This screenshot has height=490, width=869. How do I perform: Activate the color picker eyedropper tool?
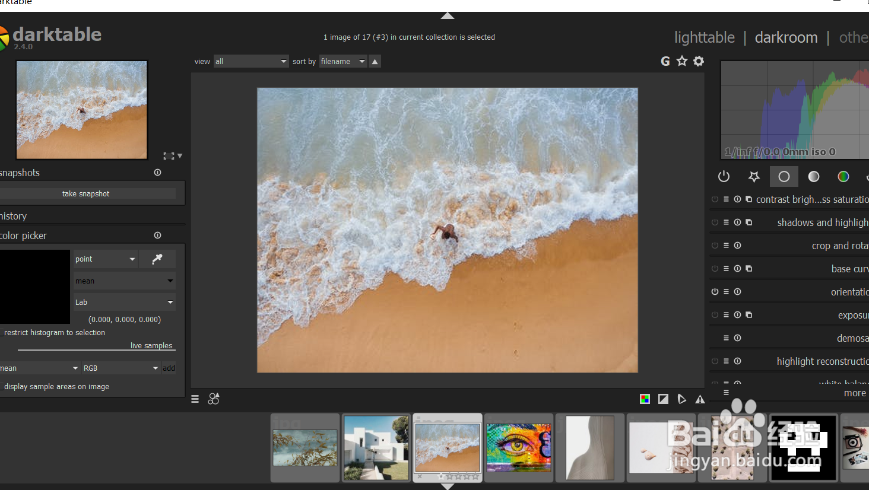coord(157,259)
